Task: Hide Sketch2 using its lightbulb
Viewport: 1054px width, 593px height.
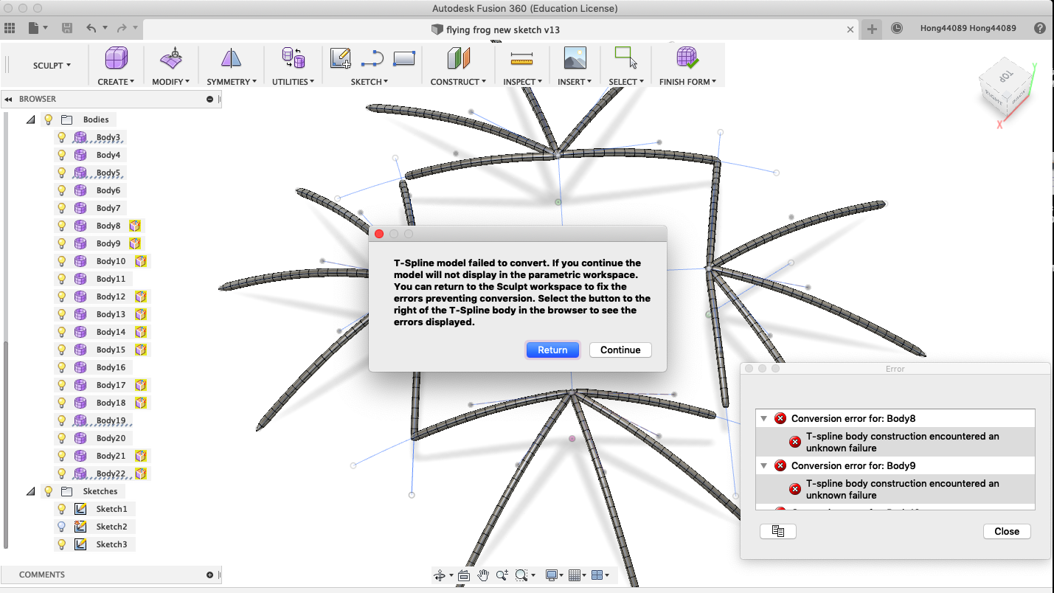Action: 61,526
